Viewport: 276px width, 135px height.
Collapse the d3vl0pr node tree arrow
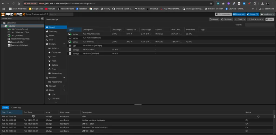point(4,26)
